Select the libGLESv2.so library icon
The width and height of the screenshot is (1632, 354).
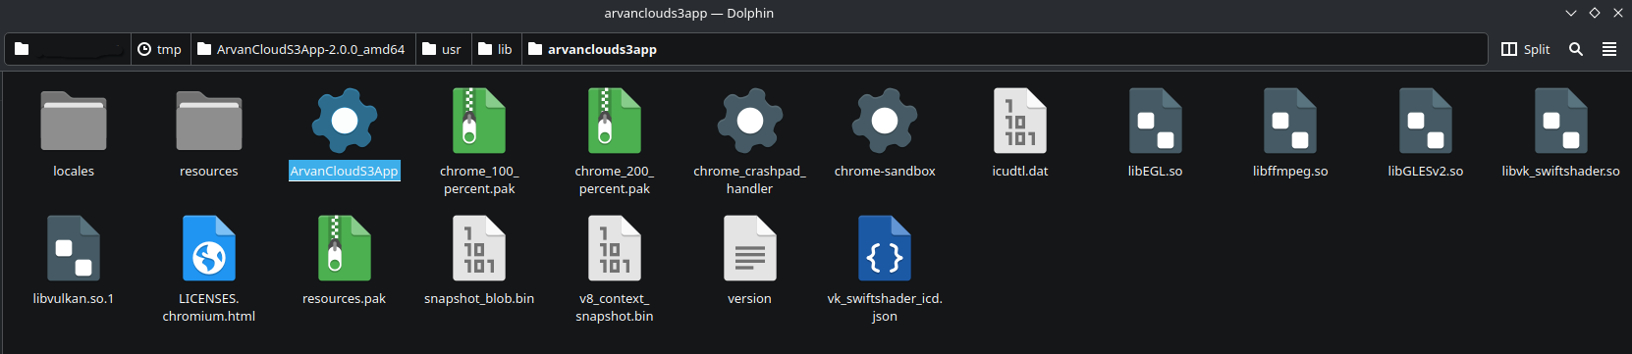click(x=1426, y=121)
